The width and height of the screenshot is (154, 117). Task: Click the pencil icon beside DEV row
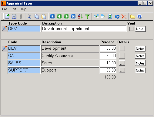point(5,48)
